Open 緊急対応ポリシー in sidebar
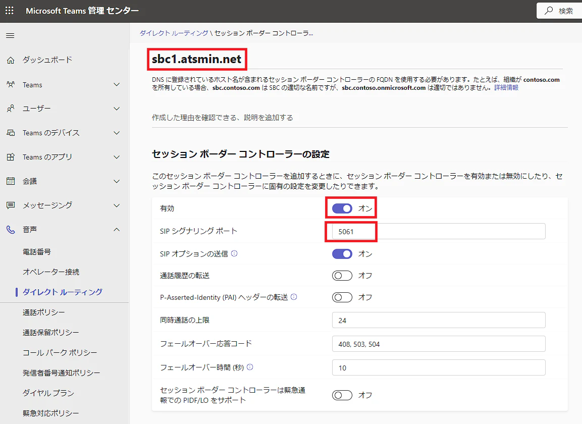Viewport: 582px width, 424px height. point(51,413)
